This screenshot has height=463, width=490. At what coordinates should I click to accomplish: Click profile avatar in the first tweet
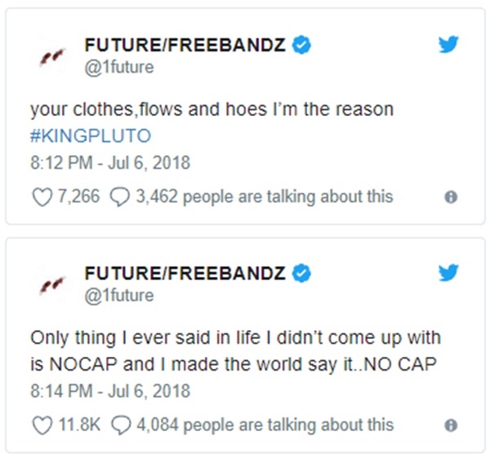pyautogui.click(x=51, y=57)
